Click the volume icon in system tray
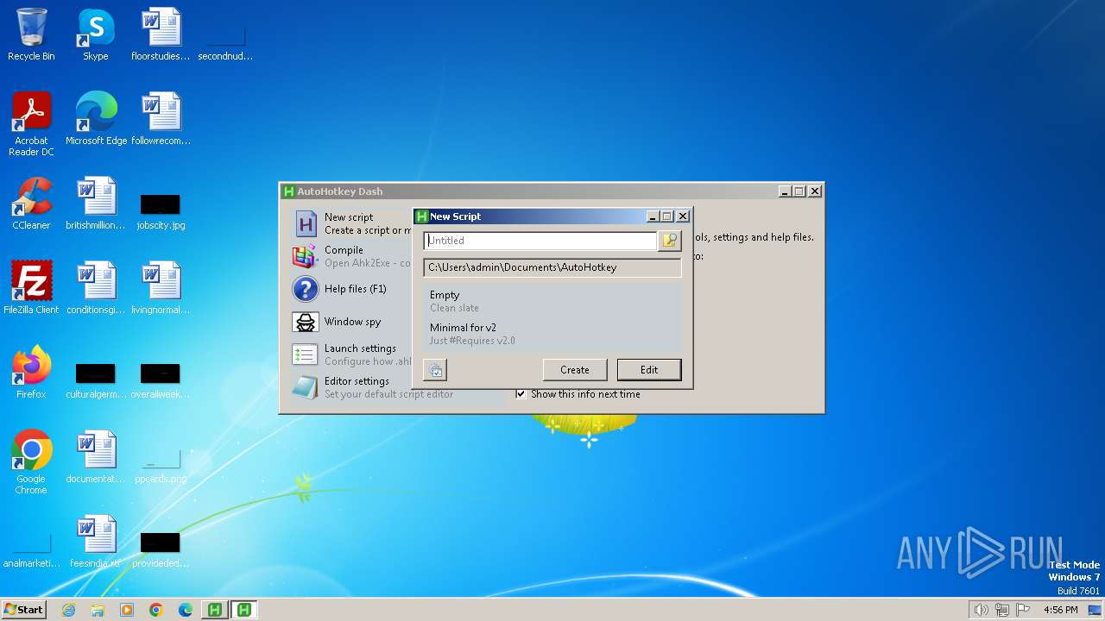 981,610
